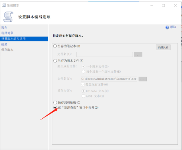Select 在"新建查询"窗口中打开(Q) option
Image resolution: width=182 pixels, height=150 pixels.
(55, 108)
